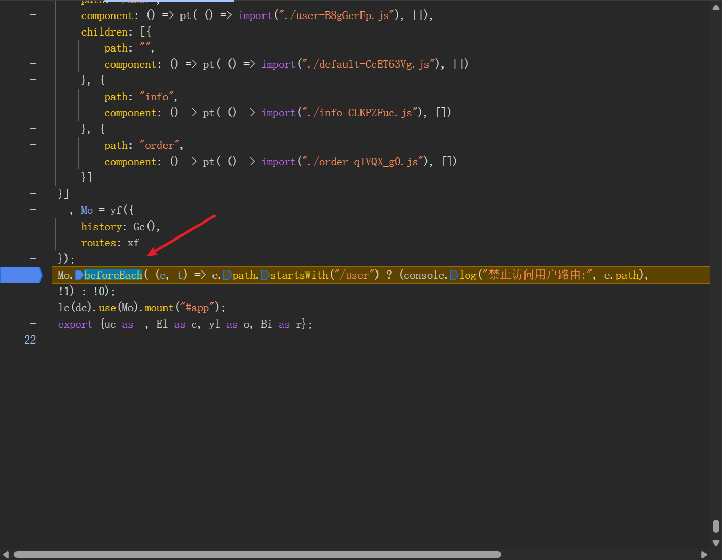Click the Mo variable in Mo = yf({
722x560 pixels.
87,210
